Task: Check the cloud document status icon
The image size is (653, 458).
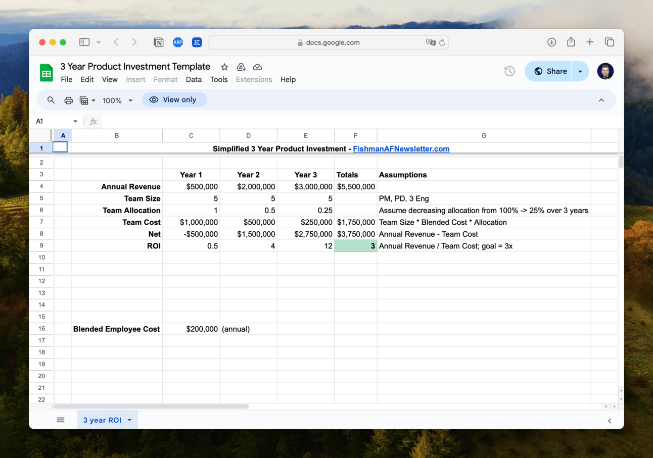Action: [258, 67]
